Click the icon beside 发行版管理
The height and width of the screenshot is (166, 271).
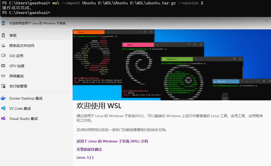click(3, 86)
